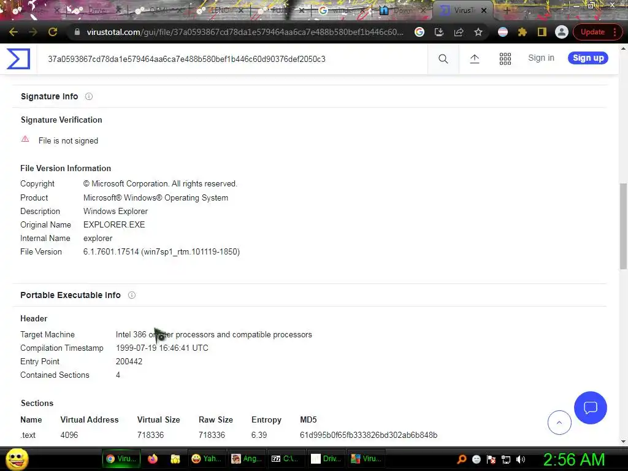Open the Ang... taskbar item
This screenshot has width=628, height=471.
(x=247, y=459)
